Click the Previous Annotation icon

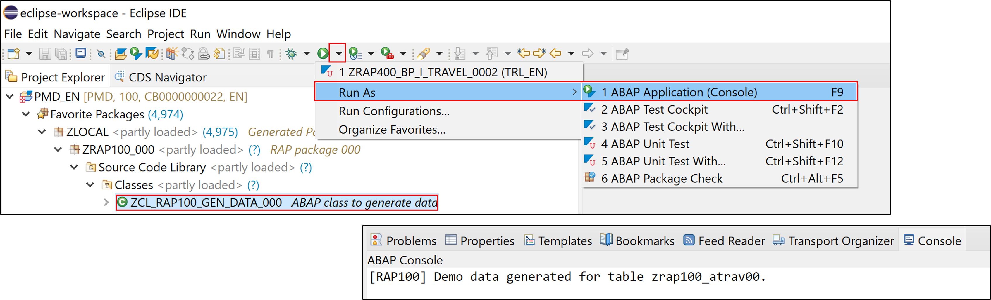click(x=492, y=53)
